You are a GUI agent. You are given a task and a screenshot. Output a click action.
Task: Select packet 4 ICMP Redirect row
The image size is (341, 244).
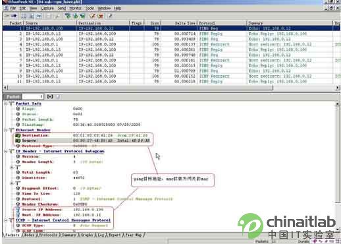pos(171,44)
